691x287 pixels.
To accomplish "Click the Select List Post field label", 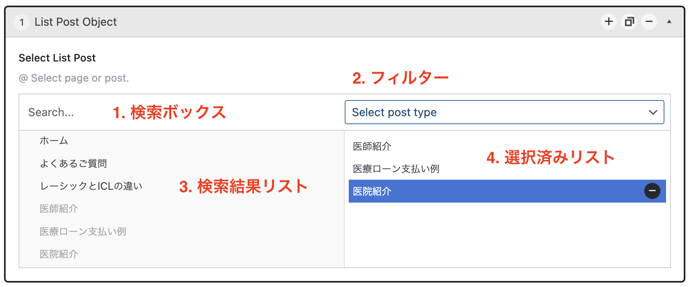I will (57, 58).
